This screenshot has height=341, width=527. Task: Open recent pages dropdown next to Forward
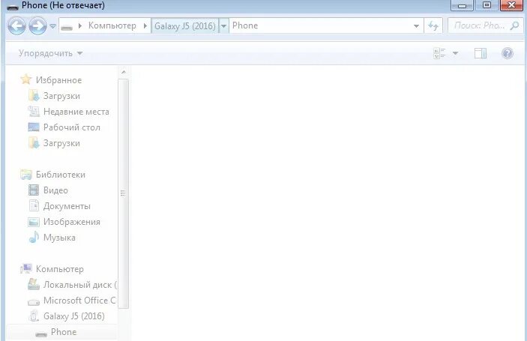tap(52, 26)
